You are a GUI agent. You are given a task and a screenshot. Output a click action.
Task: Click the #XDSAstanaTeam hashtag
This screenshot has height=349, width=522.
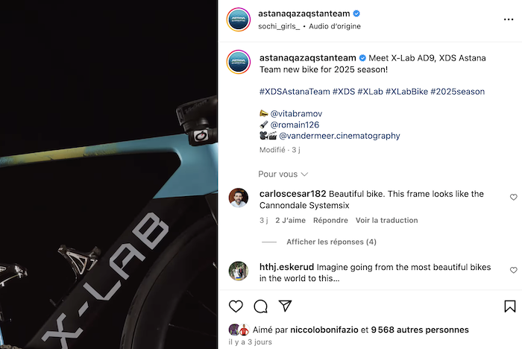pyautogui.click(x=295, y=92)
